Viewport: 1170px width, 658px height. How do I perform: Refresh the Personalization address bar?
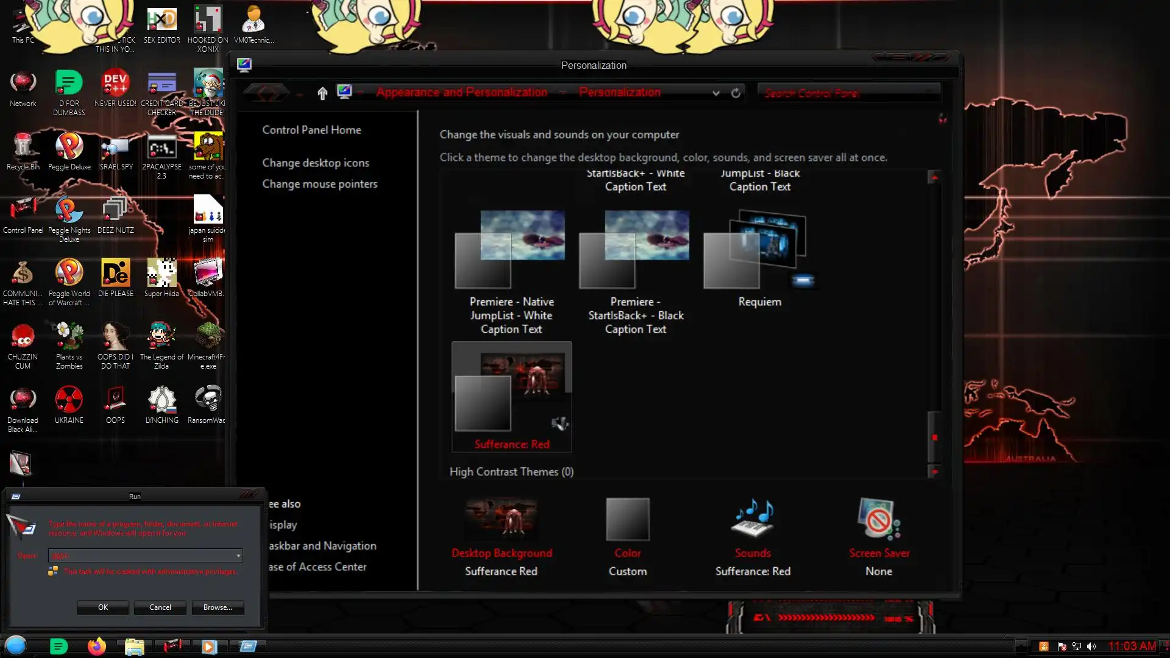point(736,93)
